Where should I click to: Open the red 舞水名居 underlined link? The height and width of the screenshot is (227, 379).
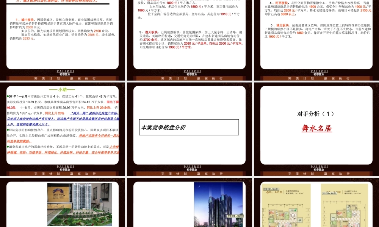click(316, 128)
